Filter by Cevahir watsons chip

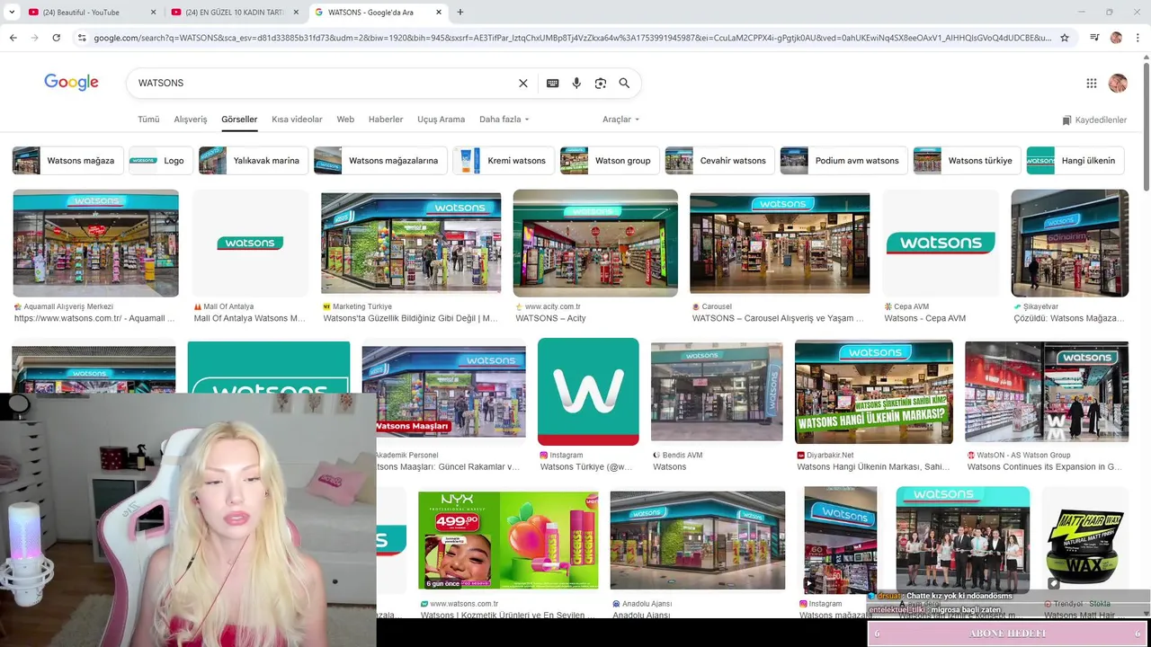point(720,161)
